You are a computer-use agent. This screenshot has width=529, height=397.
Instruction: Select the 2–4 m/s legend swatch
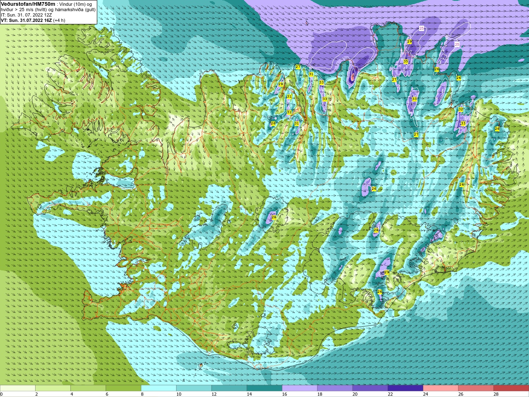(53, 388)
